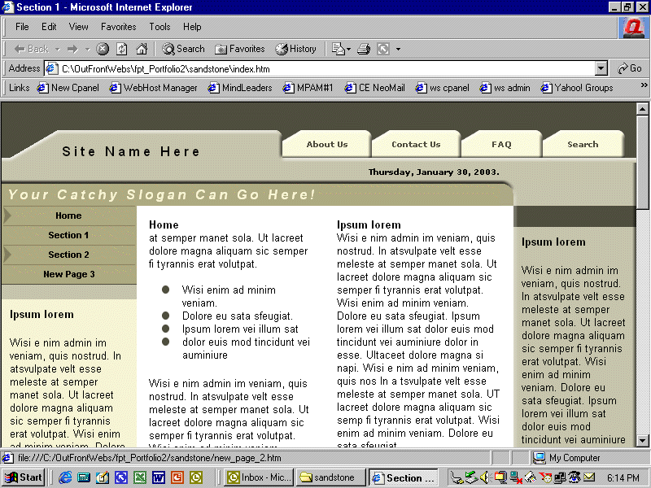Click the page icon in the address bar
This screenshot has width=651, height=488.
click(51, 68)
